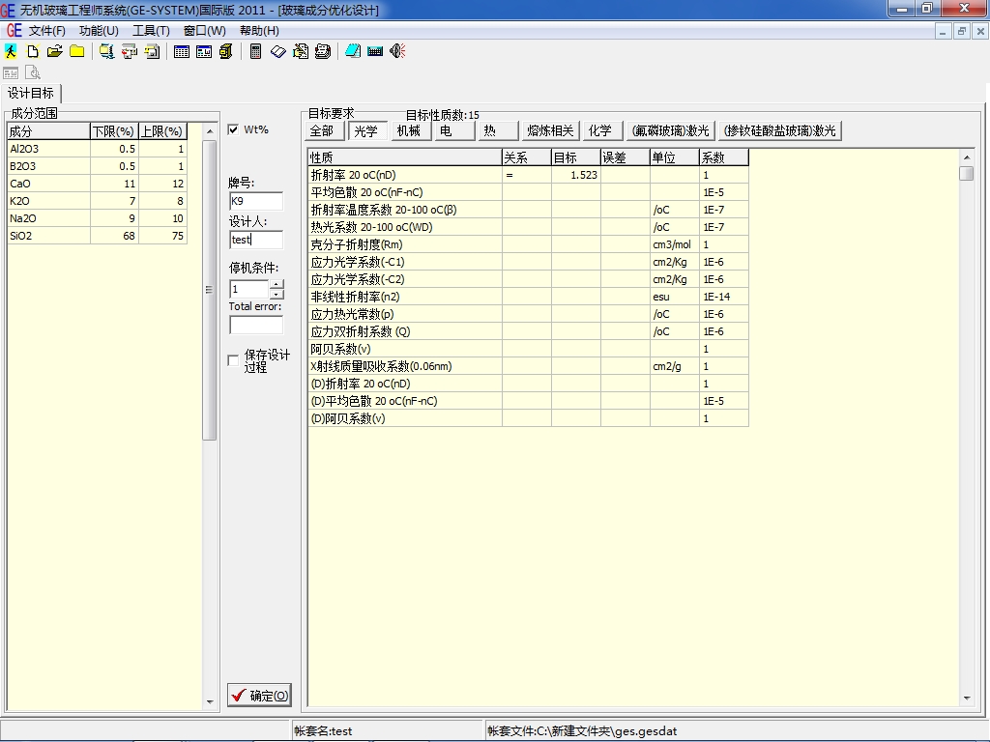Click the CaO lower limit value 11

[x=114, y=184]
